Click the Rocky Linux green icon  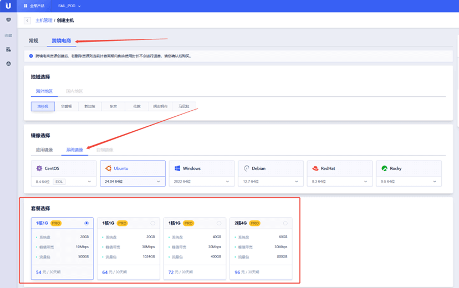coord(384,168)
